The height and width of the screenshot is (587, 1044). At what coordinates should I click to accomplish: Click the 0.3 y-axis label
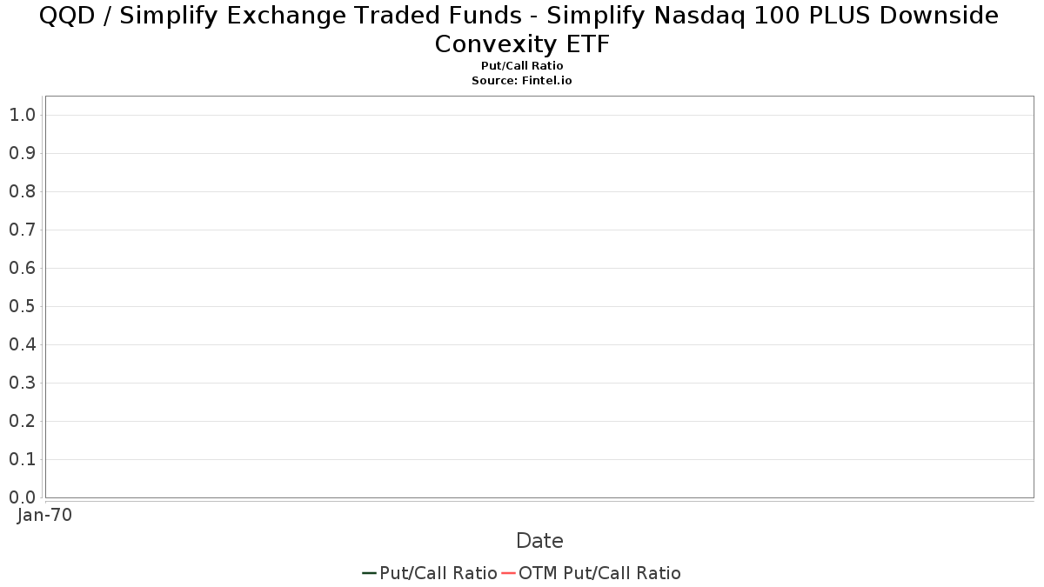coord(22,383)
